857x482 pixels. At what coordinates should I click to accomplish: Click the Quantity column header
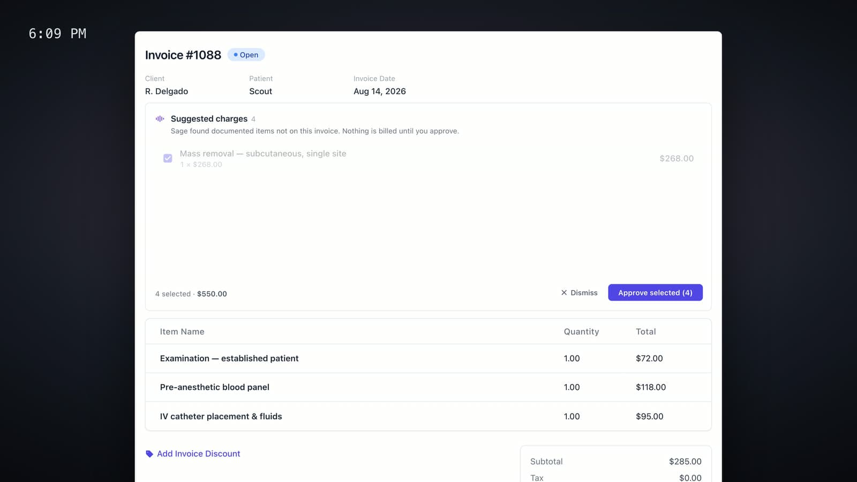pos(581,332)
